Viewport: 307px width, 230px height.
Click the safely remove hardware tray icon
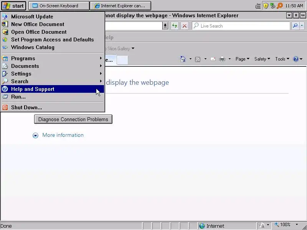(x=272, y=6)
